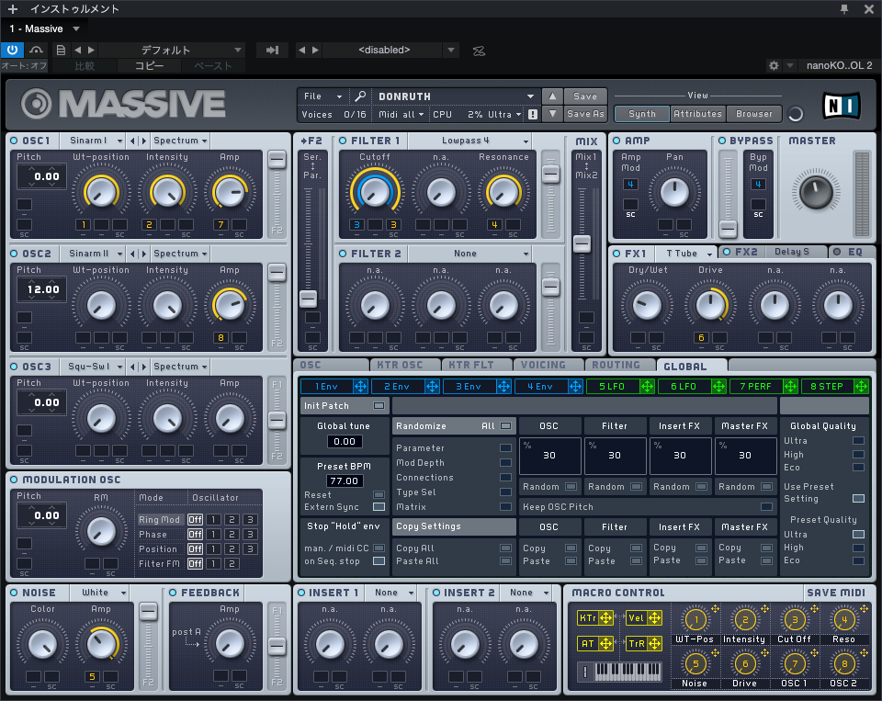
Task: Click the Save As button
Action: tap(585, 114)
